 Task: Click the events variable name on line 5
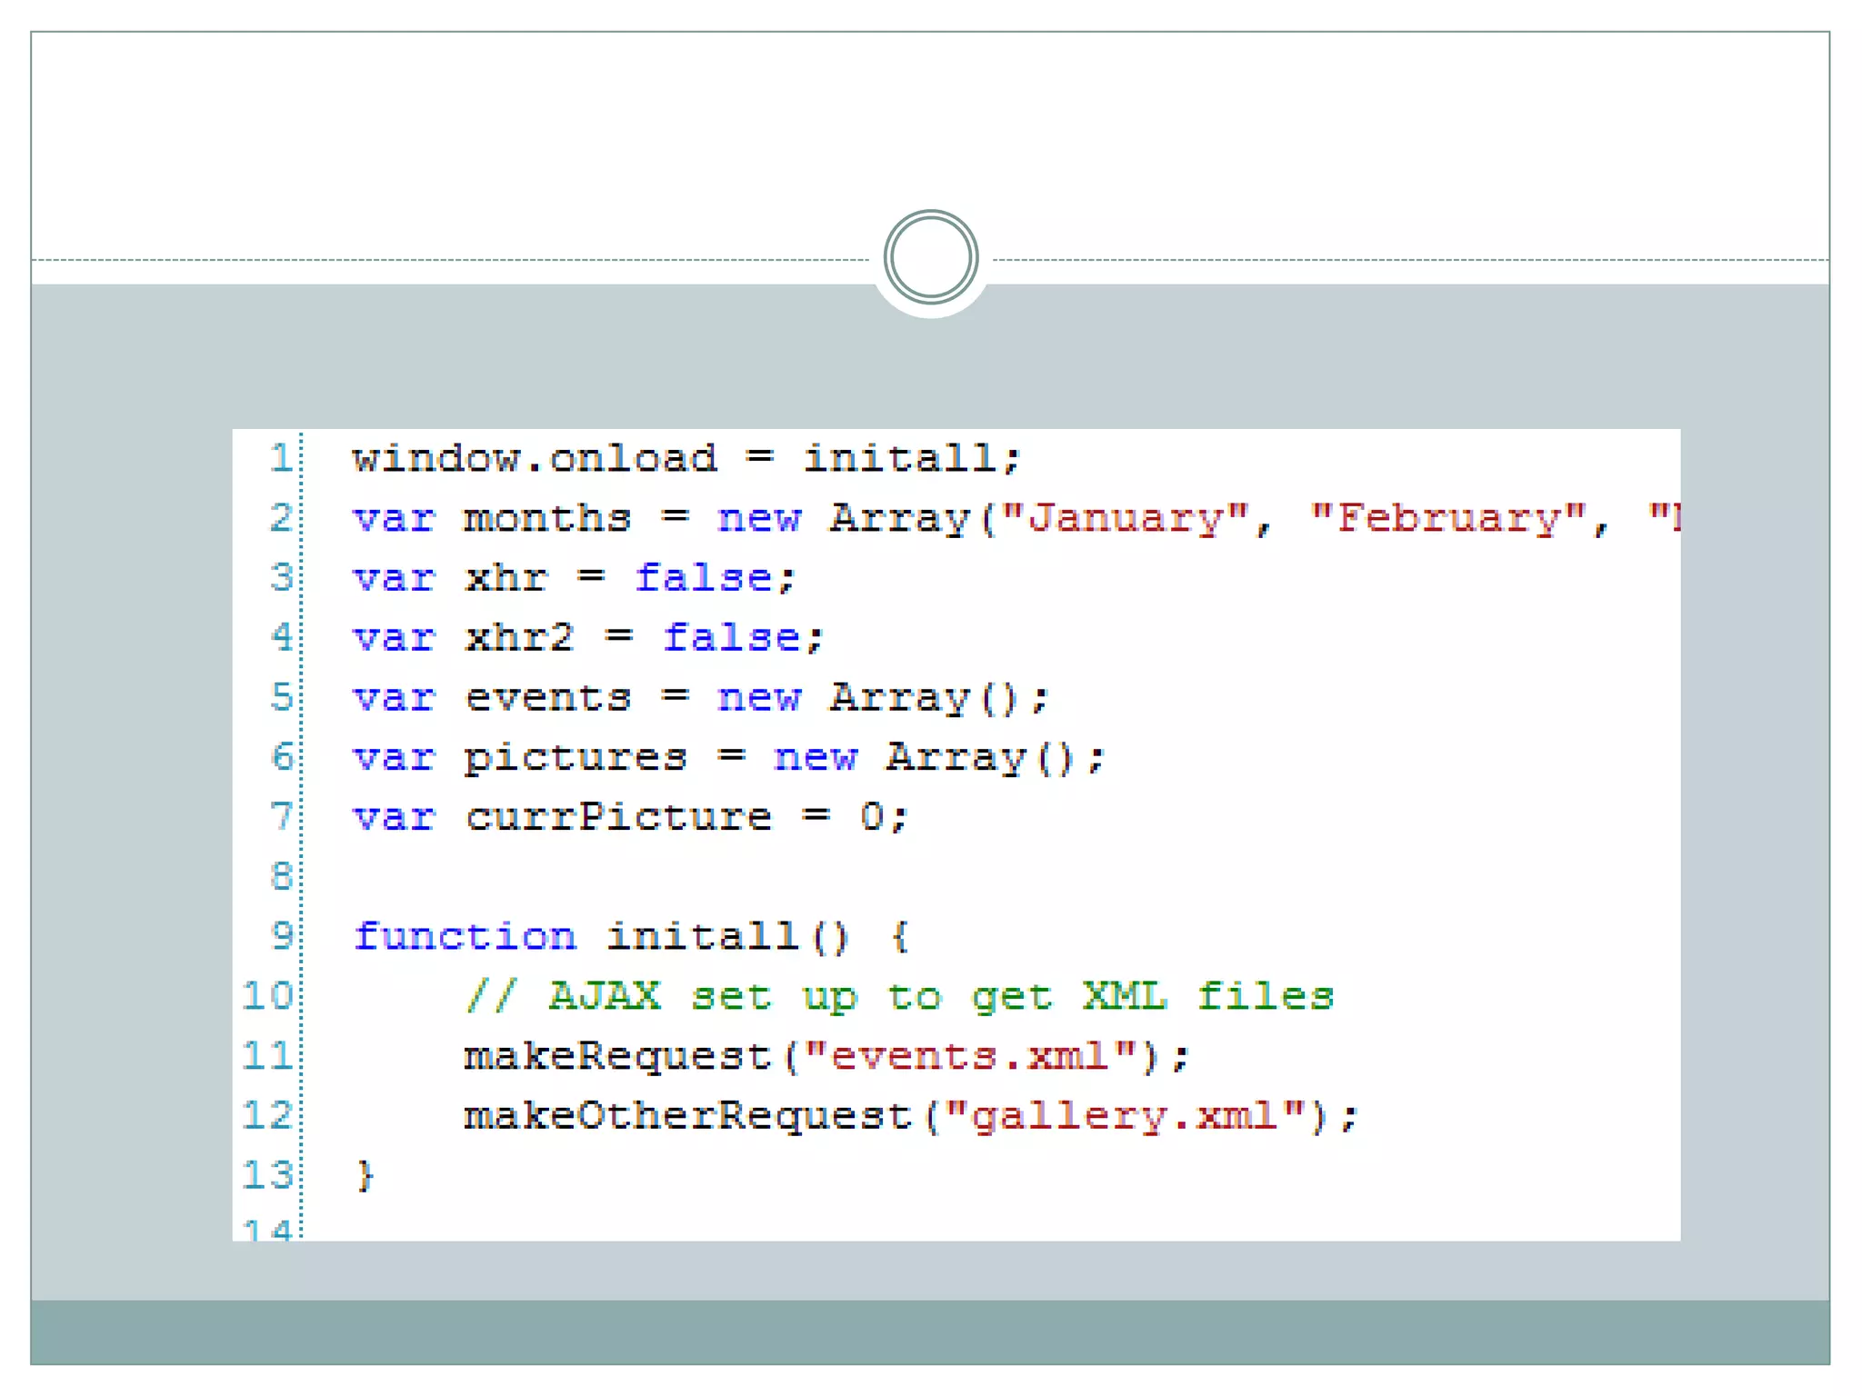pyautogui.click(x=547, y=698)
